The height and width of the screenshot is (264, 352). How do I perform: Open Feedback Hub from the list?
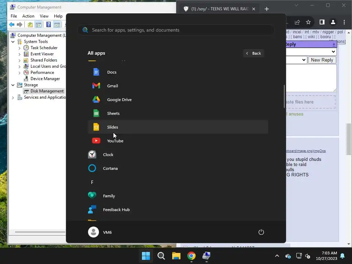[178, 210]
